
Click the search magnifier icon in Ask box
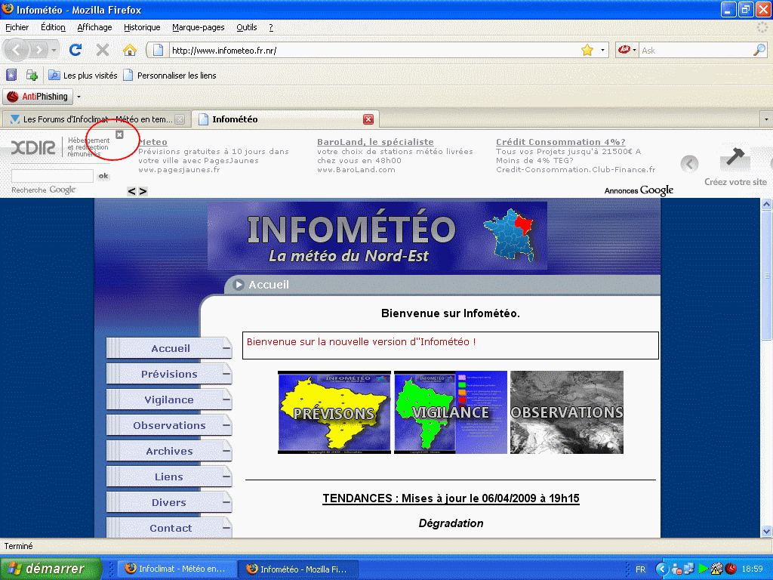tap(759, 51)
